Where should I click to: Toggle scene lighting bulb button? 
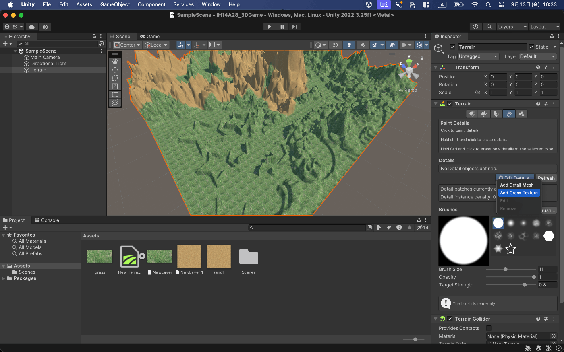pos(349,45)
